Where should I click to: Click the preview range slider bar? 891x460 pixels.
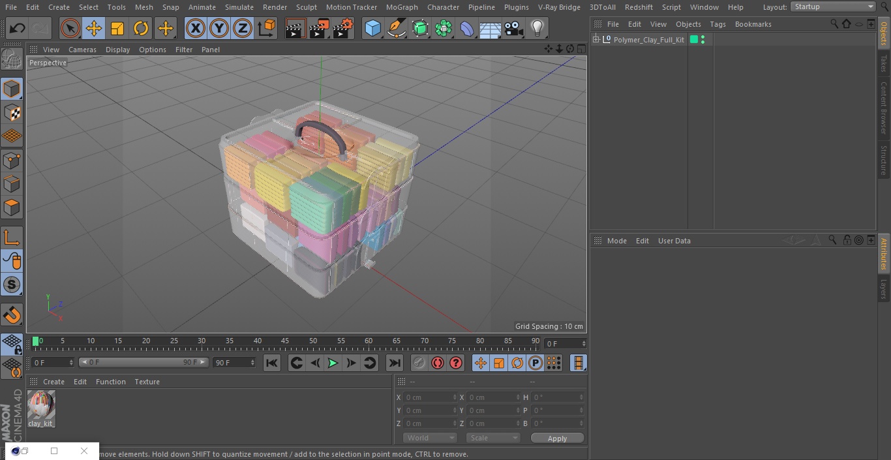[143, 362]
